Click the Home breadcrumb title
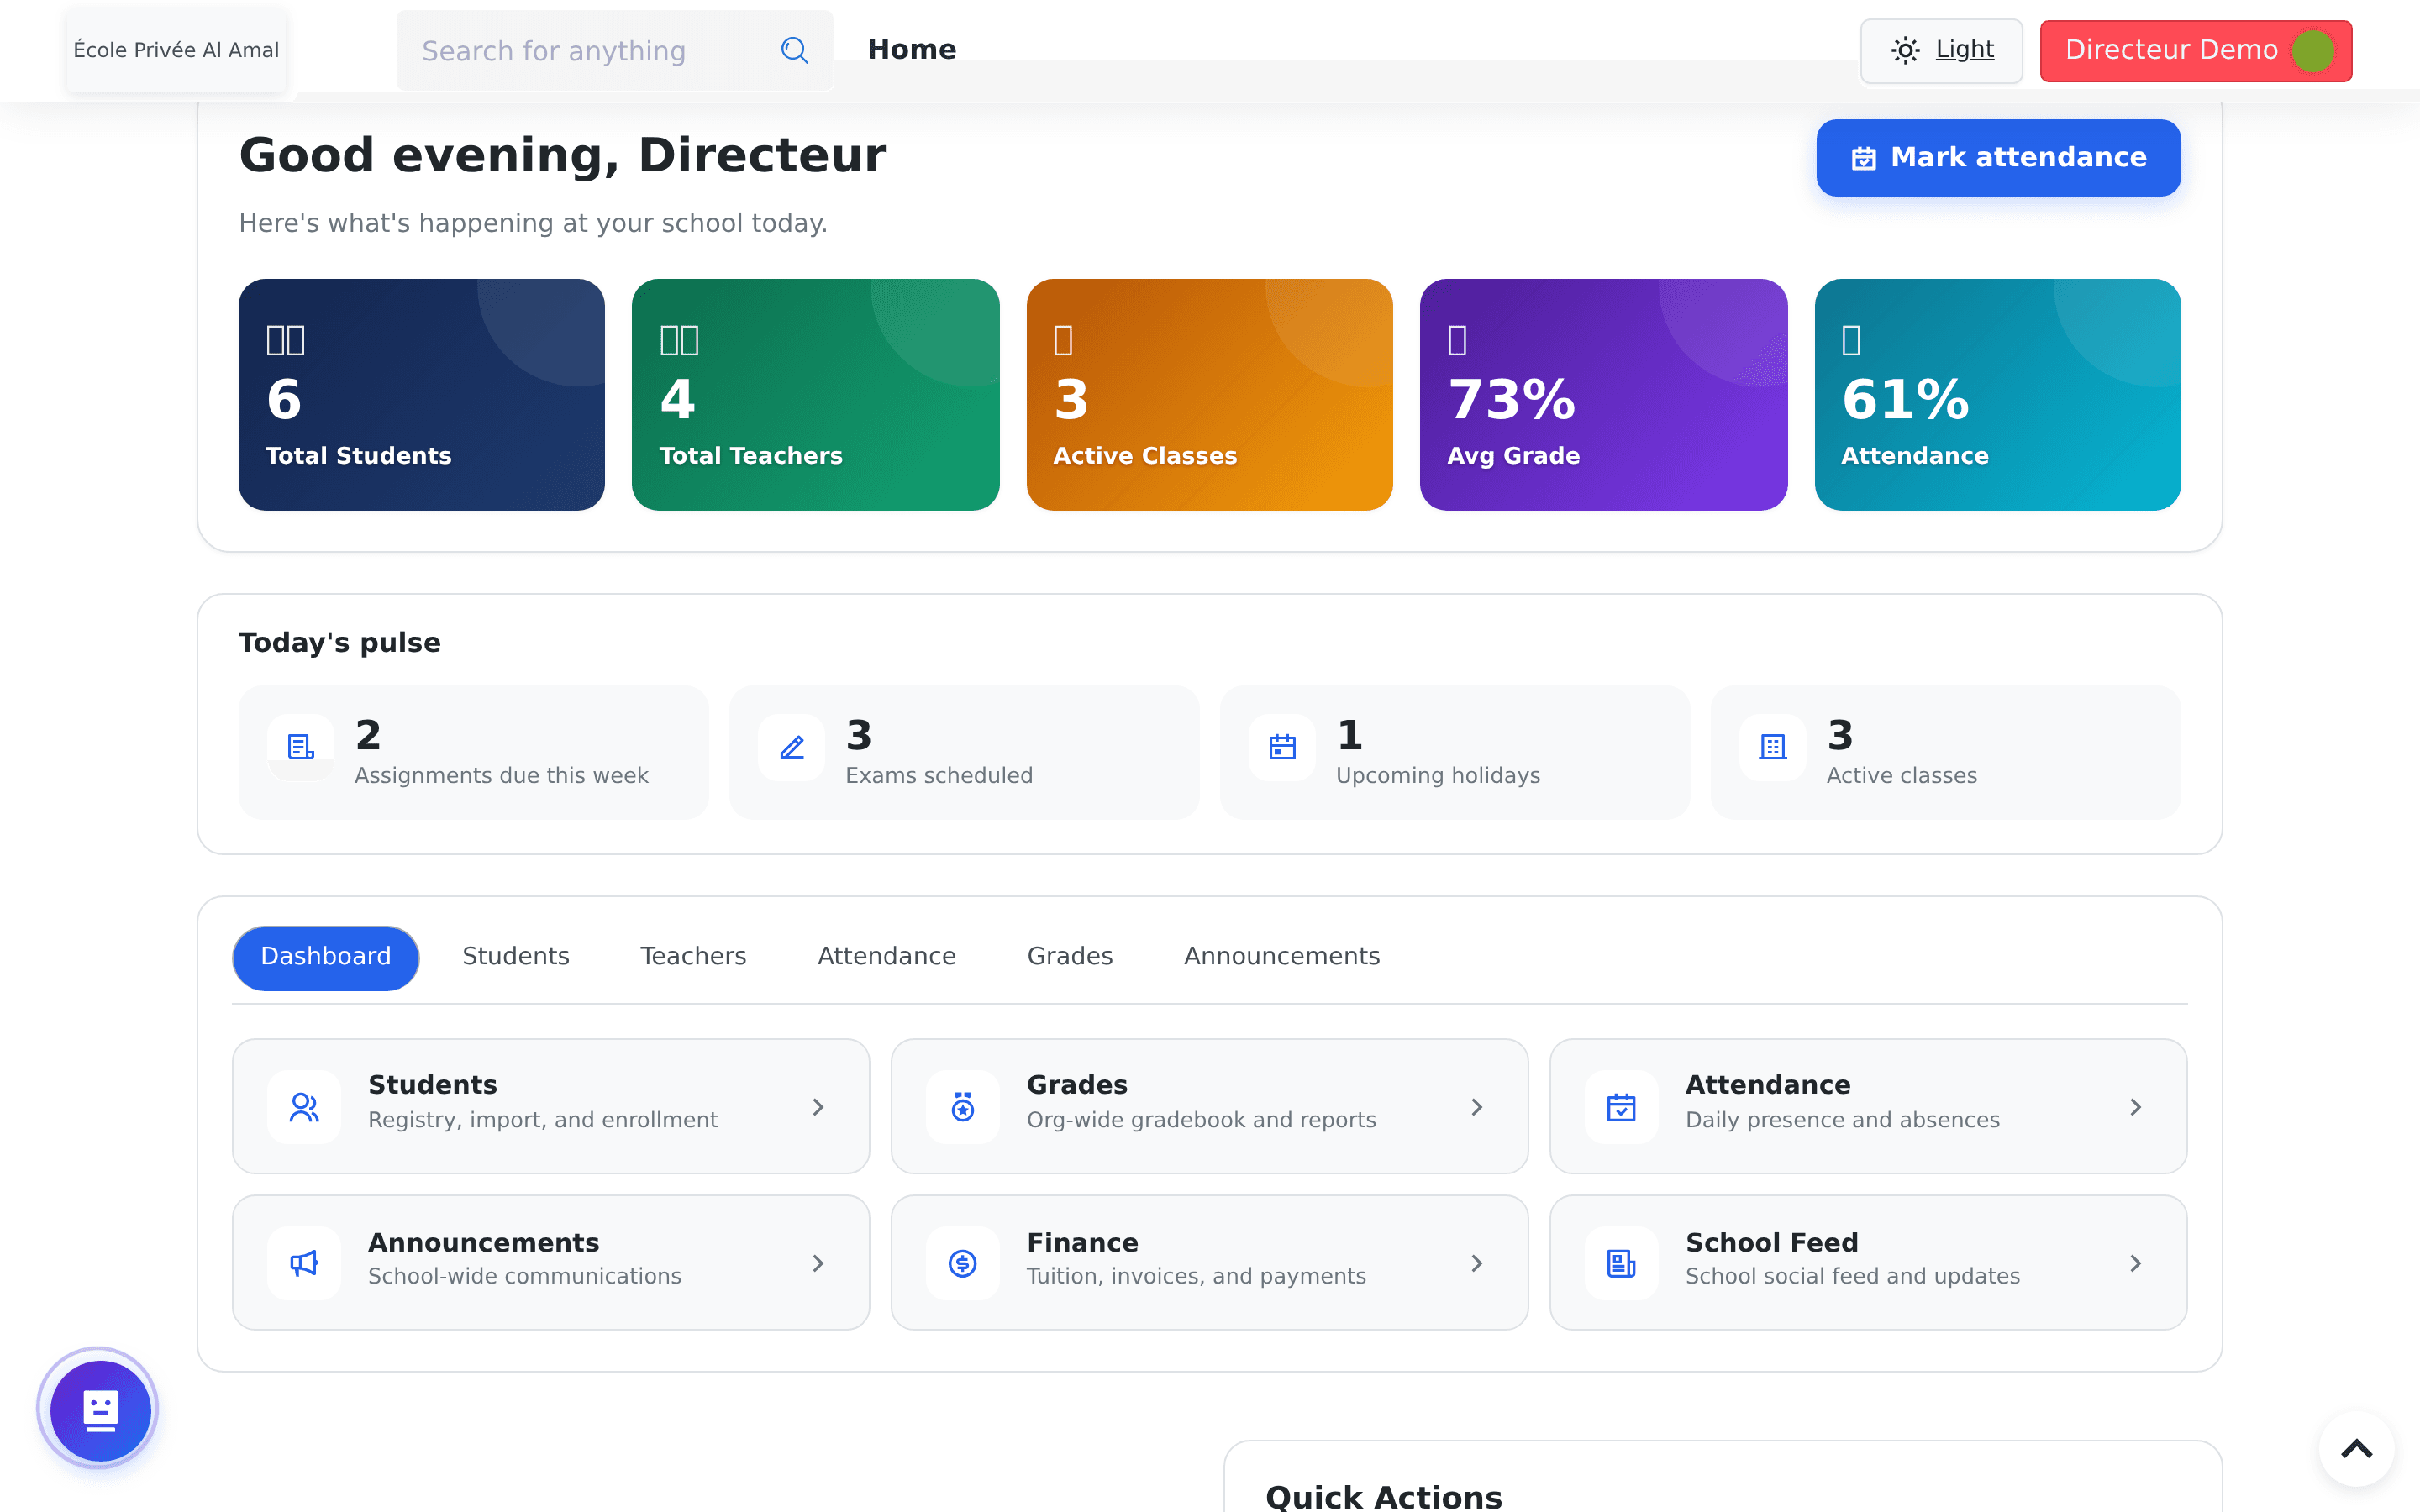The width and height of the screenshot is (2420, 1512). tap(911, 50)
